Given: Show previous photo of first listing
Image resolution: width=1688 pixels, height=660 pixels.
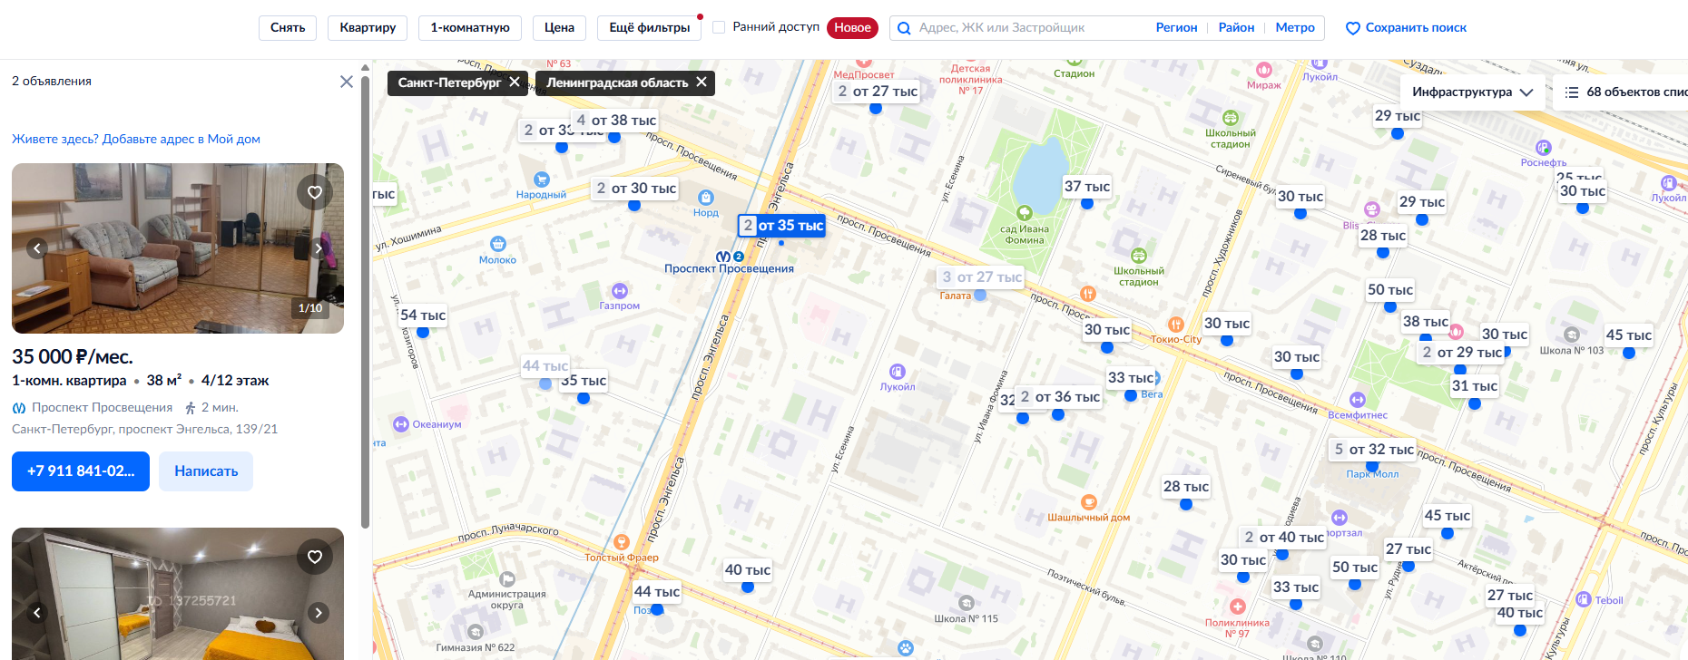Looking at the screenshot, I should pyautogui.click(x=37, y=248).
